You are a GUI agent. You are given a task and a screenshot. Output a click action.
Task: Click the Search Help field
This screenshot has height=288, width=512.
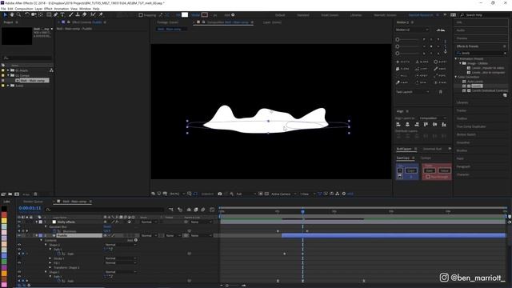(x=486, y=15)
